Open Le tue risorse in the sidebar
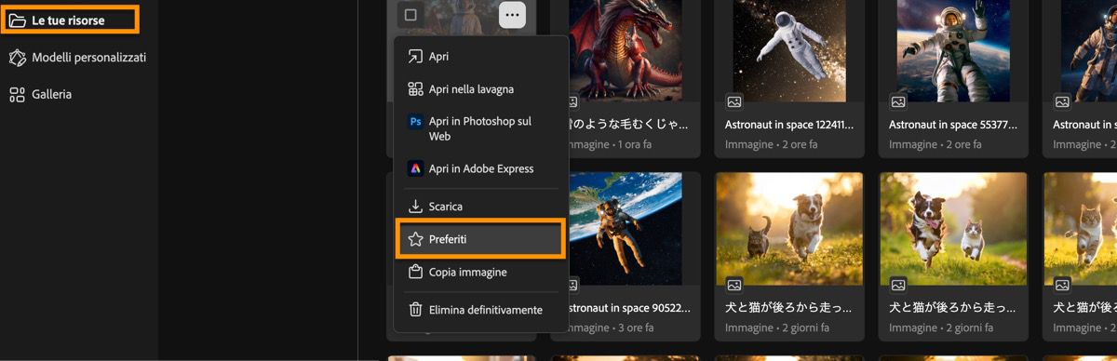Viewport: 1117px width, 361px height. coord(70,20)
